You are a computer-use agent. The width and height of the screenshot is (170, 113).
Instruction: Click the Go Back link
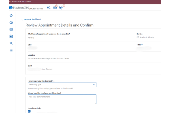point(27,19)
